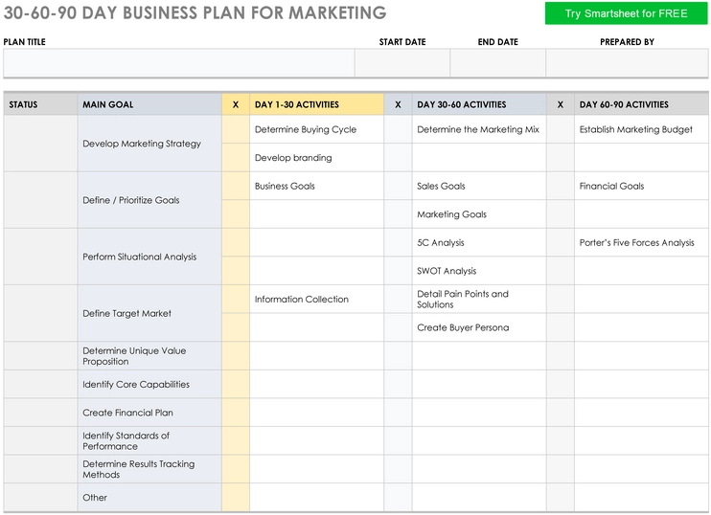Select the Determine Results Tracking Methods cell
Image resolution: width=711 pixels, height=515 pixels.
click(x=149, y=469)
